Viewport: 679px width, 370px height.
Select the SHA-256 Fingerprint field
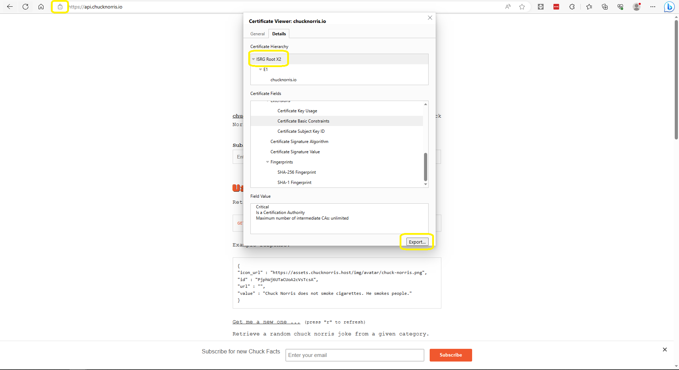[x=296, y=172]
